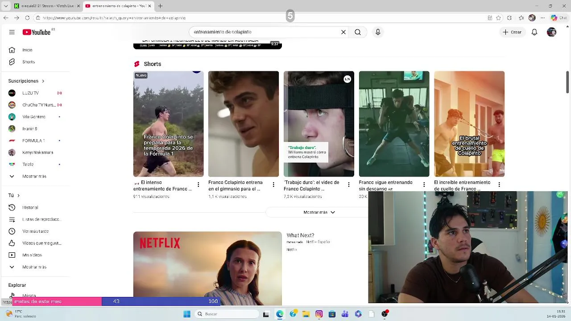The height and width of the screenshot is (321, 571).
Task: Open the Netflix What Next? video thumbnail
Action: (x=207, y=268)
